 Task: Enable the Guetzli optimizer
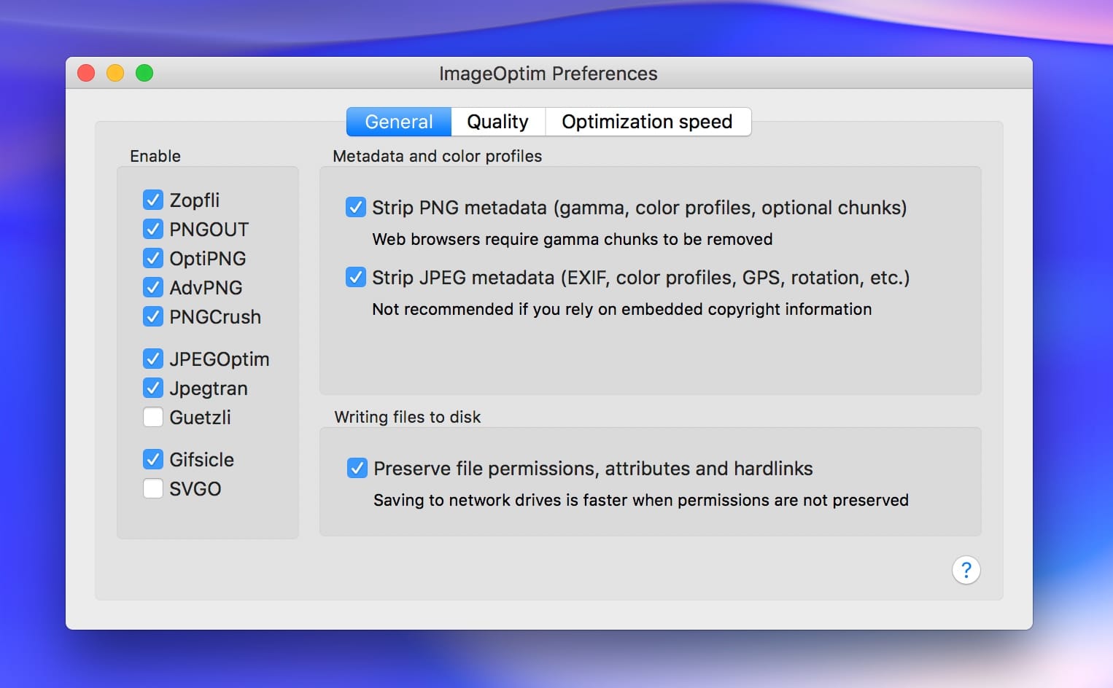(x=153, y=417)
